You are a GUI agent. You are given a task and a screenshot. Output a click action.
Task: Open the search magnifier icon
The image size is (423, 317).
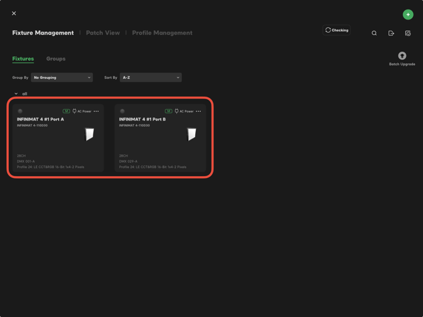(x=374, y=33)
